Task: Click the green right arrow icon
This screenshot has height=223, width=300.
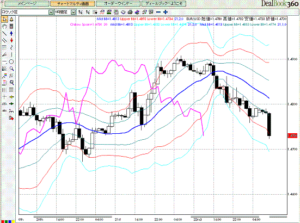Action: [x=11, y=104]
